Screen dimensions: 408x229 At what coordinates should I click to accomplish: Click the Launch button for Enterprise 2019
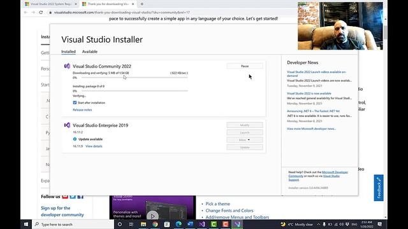tap(245, 132)
